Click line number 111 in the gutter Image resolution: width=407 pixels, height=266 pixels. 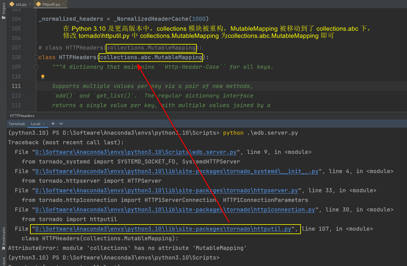tap(16, 86)
